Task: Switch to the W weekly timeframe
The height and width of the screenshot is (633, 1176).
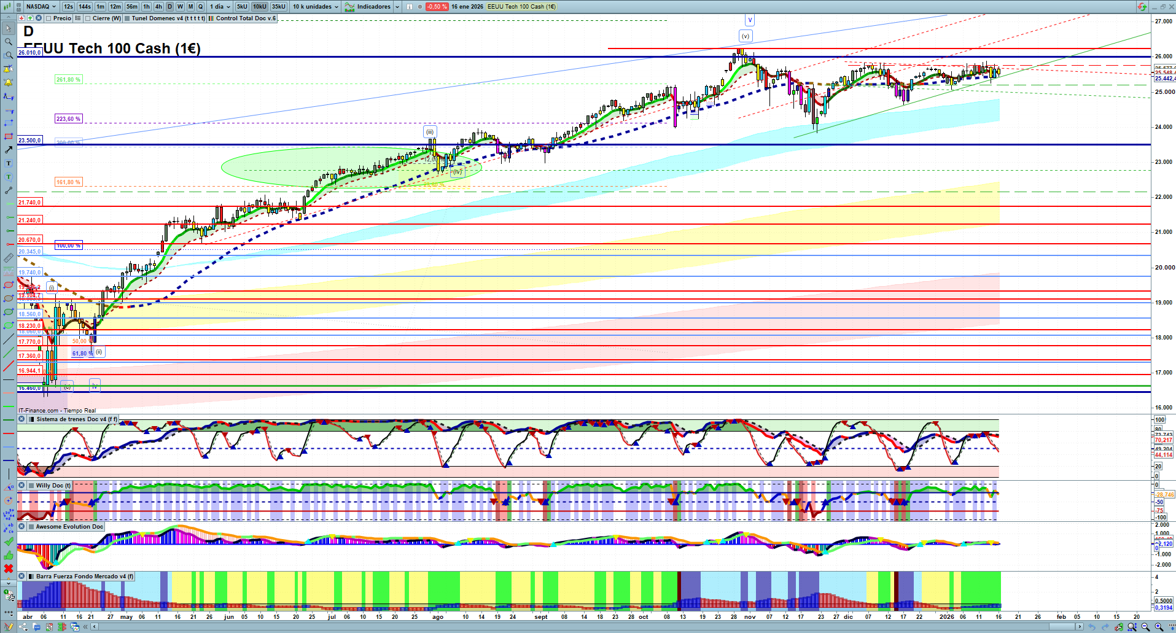Action: 180,7
